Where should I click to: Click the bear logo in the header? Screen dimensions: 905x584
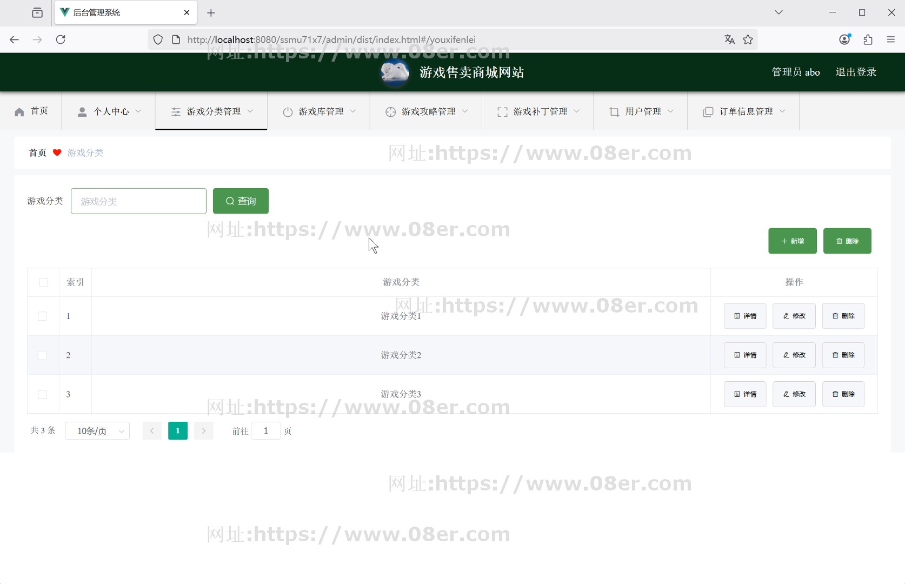coord(394,72)
